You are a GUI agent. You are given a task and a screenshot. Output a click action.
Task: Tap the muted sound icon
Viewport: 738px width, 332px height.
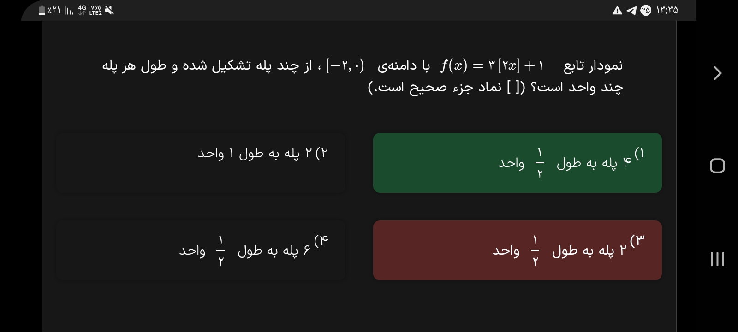tap(109, 10)
